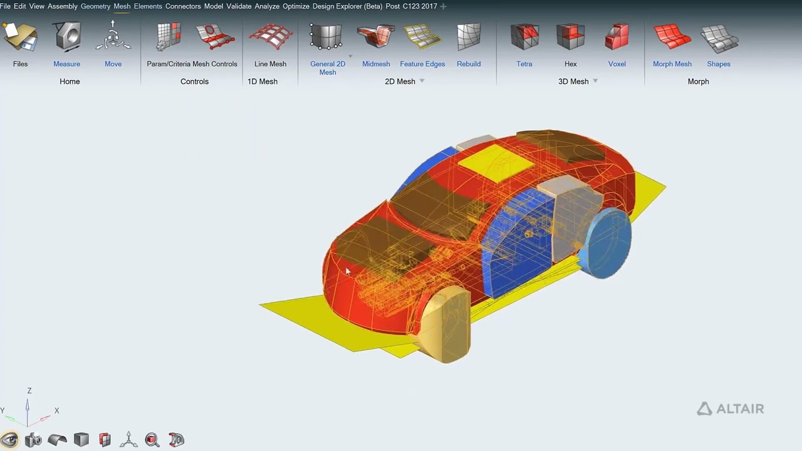
Task: Click the three-arrow axes icon in bottom toolbar
Action: point(128,440)
